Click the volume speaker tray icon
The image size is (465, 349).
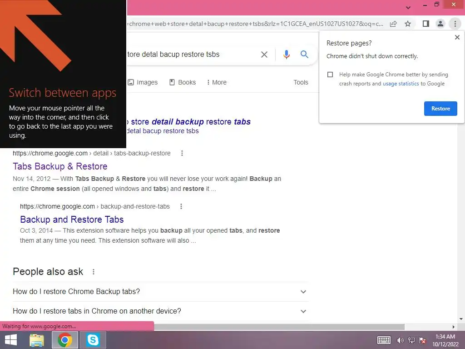click(400, 340)
